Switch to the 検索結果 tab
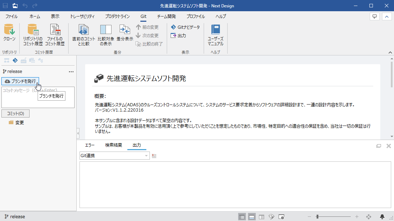This screenshot has height=221, width=394. point(114,145)
